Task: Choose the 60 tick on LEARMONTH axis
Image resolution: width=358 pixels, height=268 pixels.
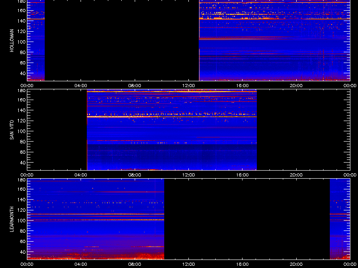Action: pyautogui.click(x=23, y=241)
